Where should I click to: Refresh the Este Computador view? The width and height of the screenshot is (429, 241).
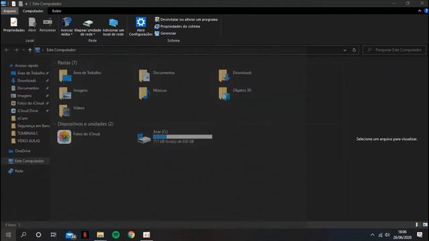pyautogui.click(x=354, y=50)
